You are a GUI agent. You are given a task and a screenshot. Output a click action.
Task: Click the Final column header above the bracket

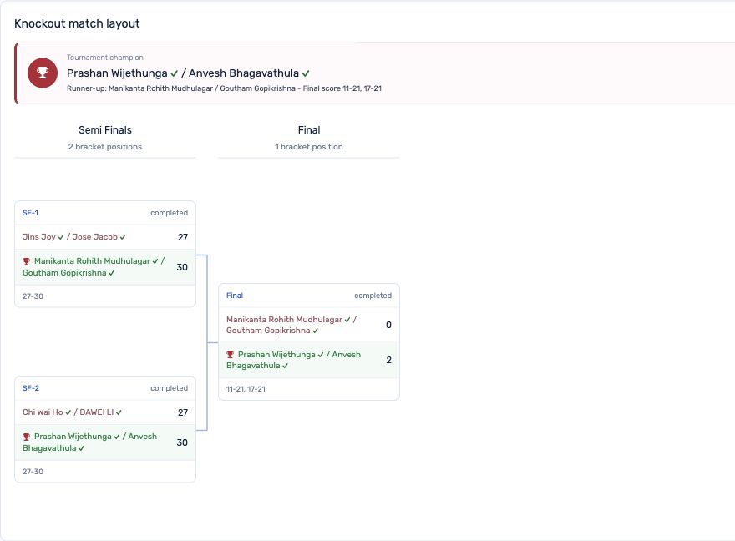[x=309, y=130]
